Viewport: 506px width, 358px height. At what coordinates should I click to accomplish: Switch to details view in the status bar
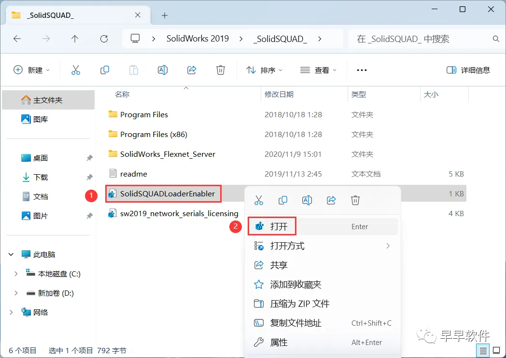pos(483,351)
